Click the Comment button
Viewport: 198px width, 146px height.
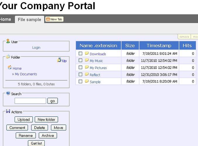(17, 128)
